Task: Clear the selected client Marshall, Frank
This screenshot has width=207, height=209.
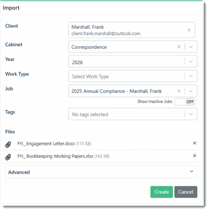Action: point(189,30)
